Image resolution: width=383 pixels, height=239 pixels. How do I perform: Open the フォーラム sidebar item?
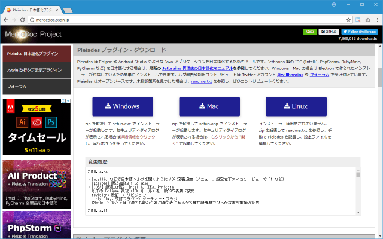pos(37,87)
